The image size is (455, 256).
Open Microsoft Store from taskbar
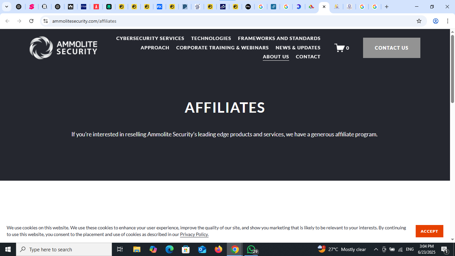click(186, 249)
